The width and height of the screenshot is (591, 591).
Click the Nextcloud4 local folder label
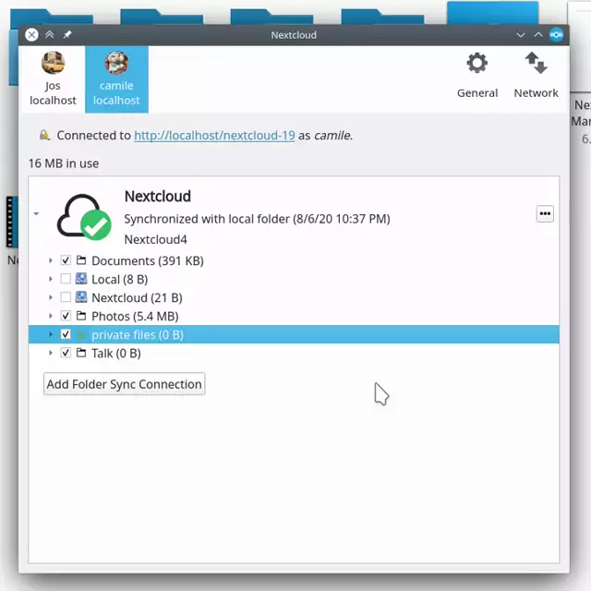coord(155,239)
